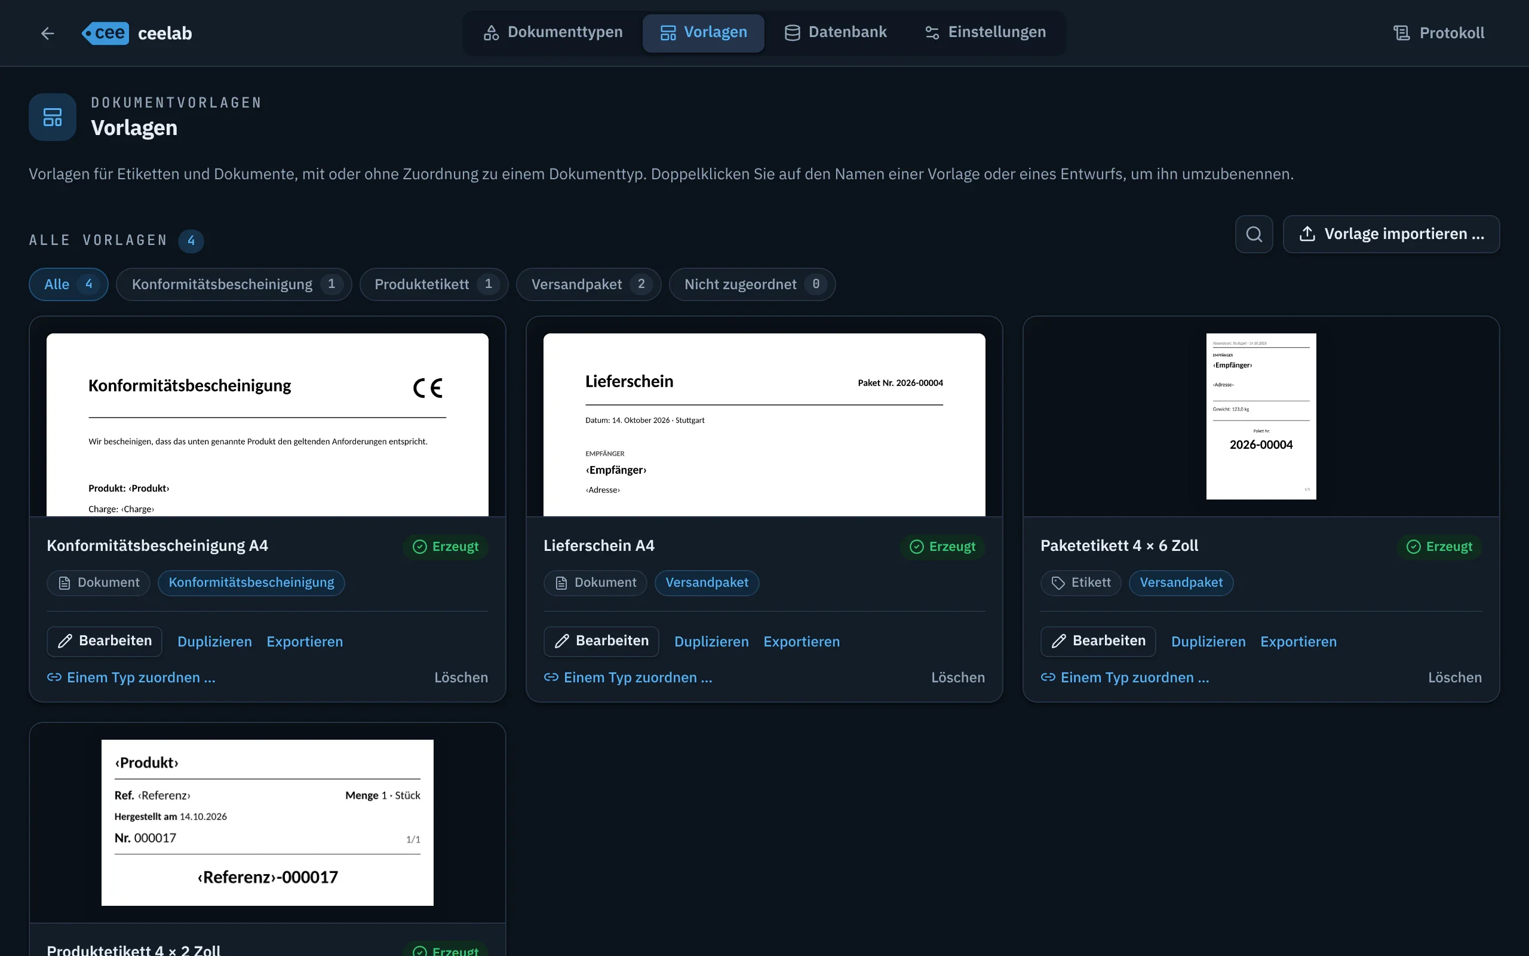Viewport: 1529px width, 956px height.
Task: Click link icon for Paketetikett Typ zuordnen
Action: click(x=1048, y=677)
